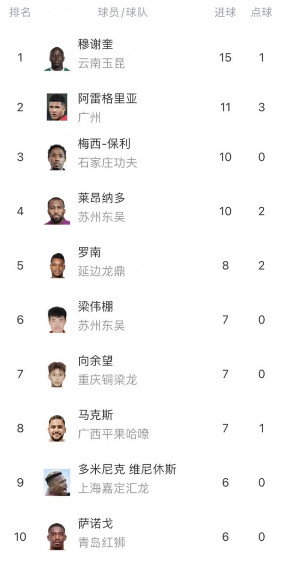Click the 排名 column header
283x561 pixels.
coord(20,13)
